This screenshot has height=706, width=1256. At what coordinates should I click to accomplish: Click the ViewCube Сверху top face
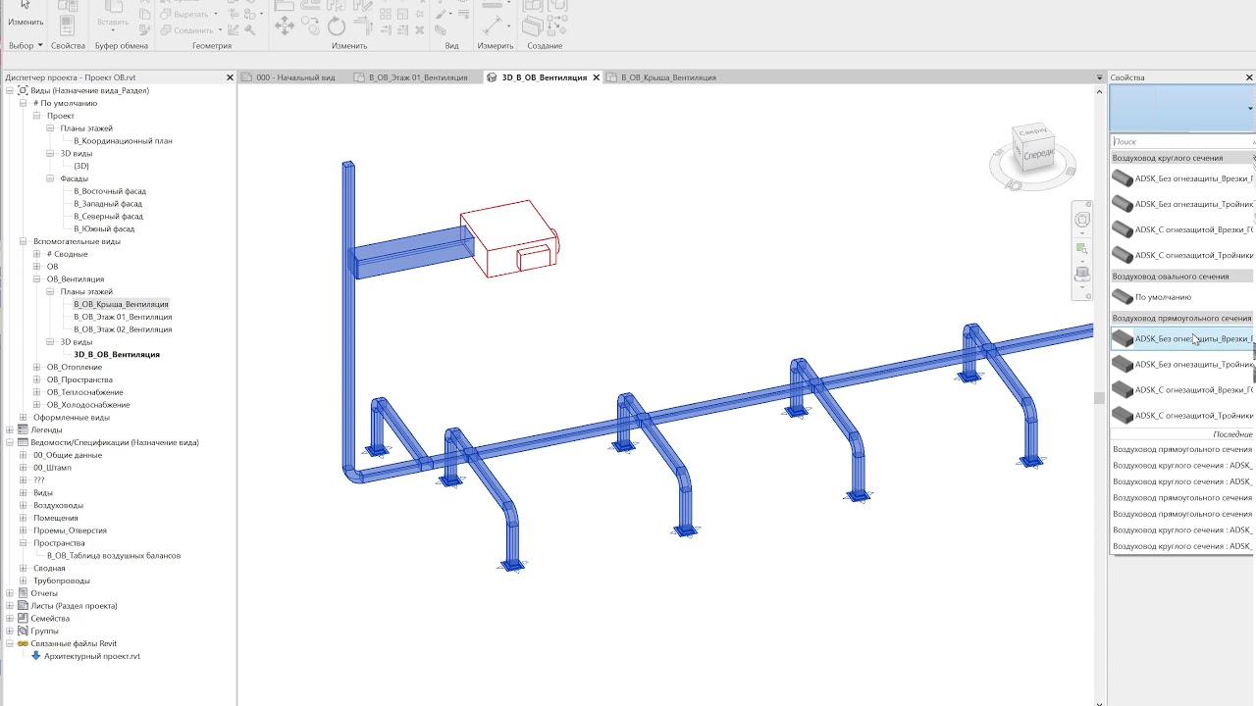click(1031, 132)
